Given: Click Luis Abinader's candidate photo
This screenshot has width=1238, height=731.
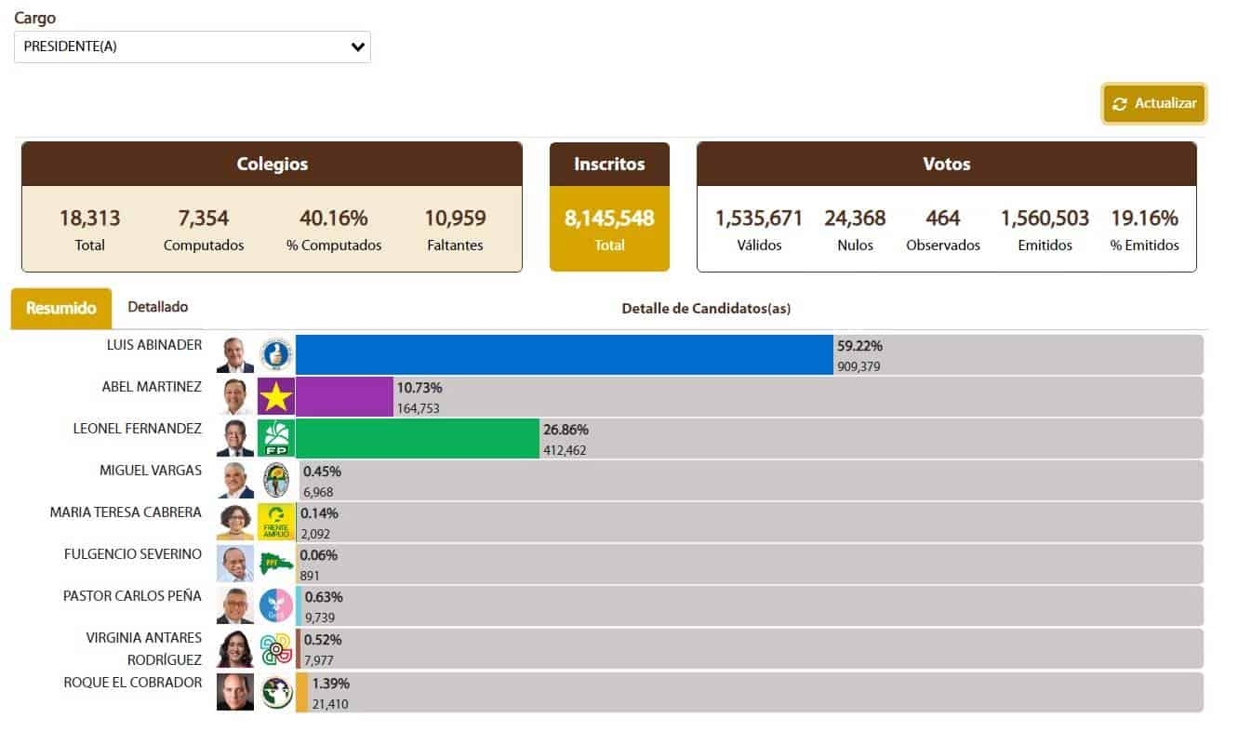Looking at the screenshot, I should pyautogui.click(x=235, y=354).
